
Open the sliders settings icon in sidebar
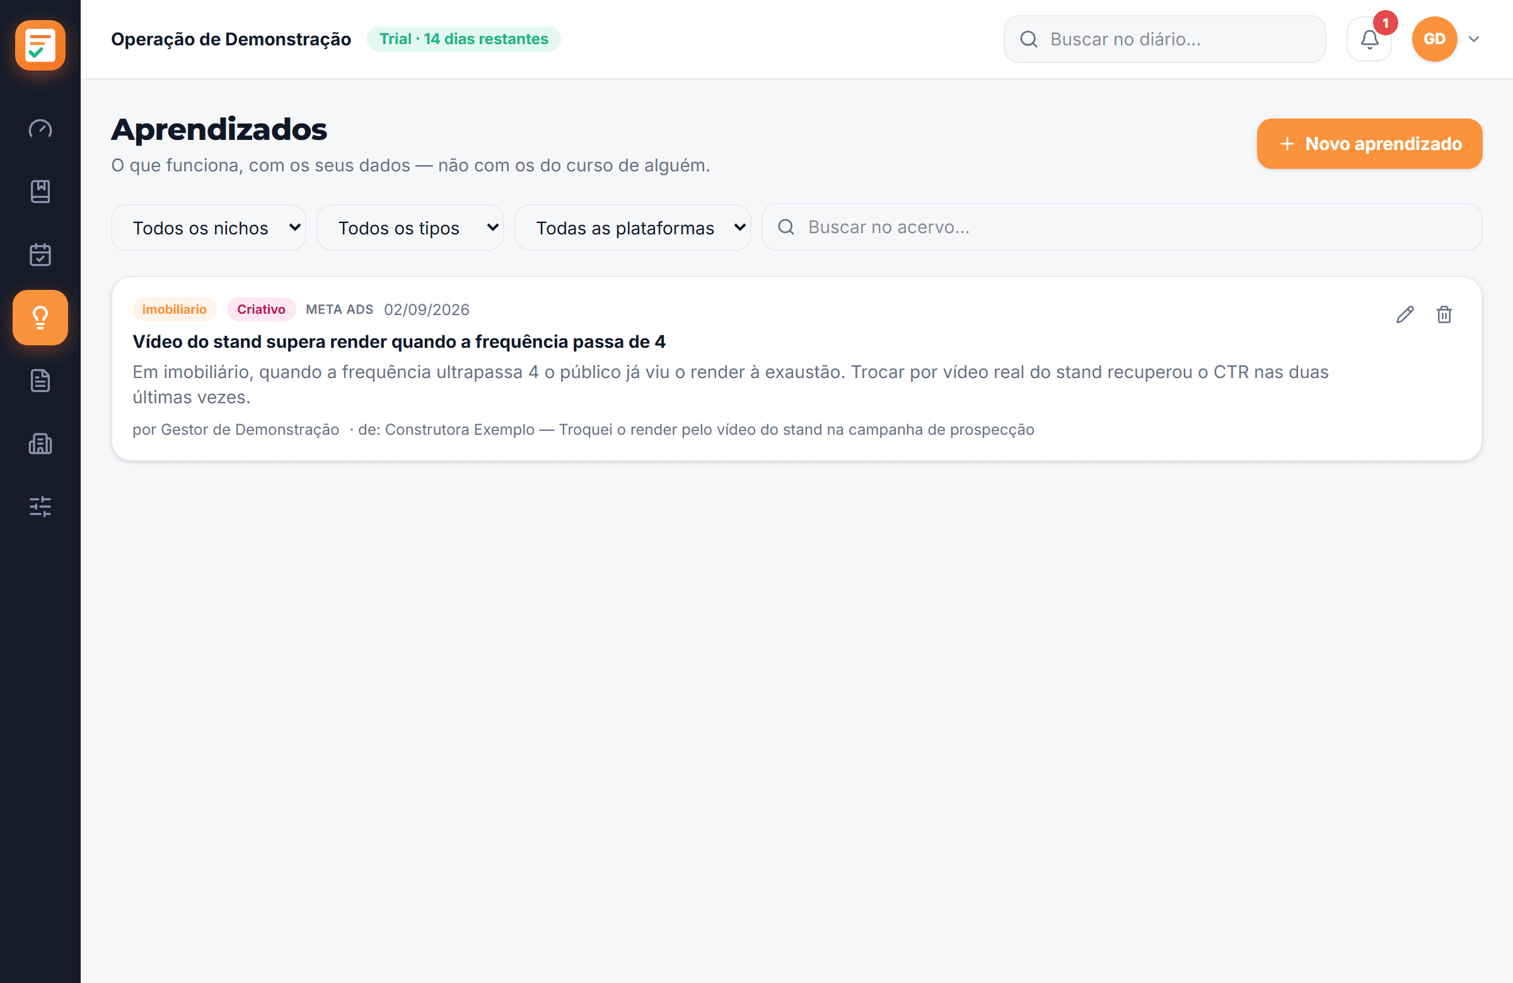pos(40,506)
